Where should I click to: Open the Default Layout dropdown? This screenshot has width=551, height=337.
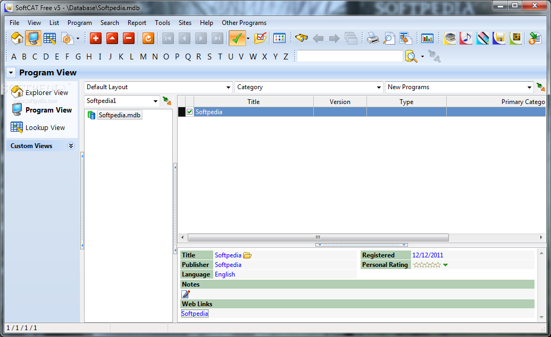click(x=158, y=87)
